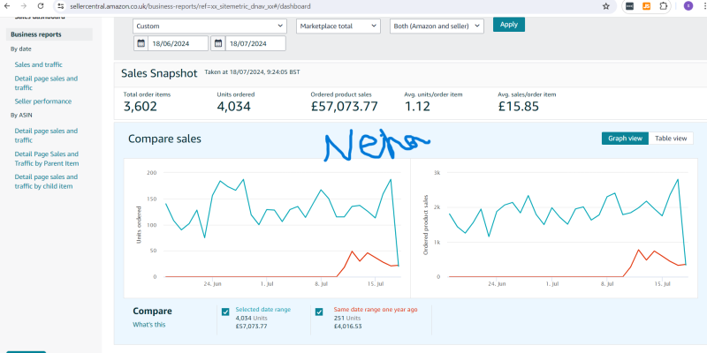Click the What's this link
The width and height of the screenshot is (707, 353).
pos(148,324)
